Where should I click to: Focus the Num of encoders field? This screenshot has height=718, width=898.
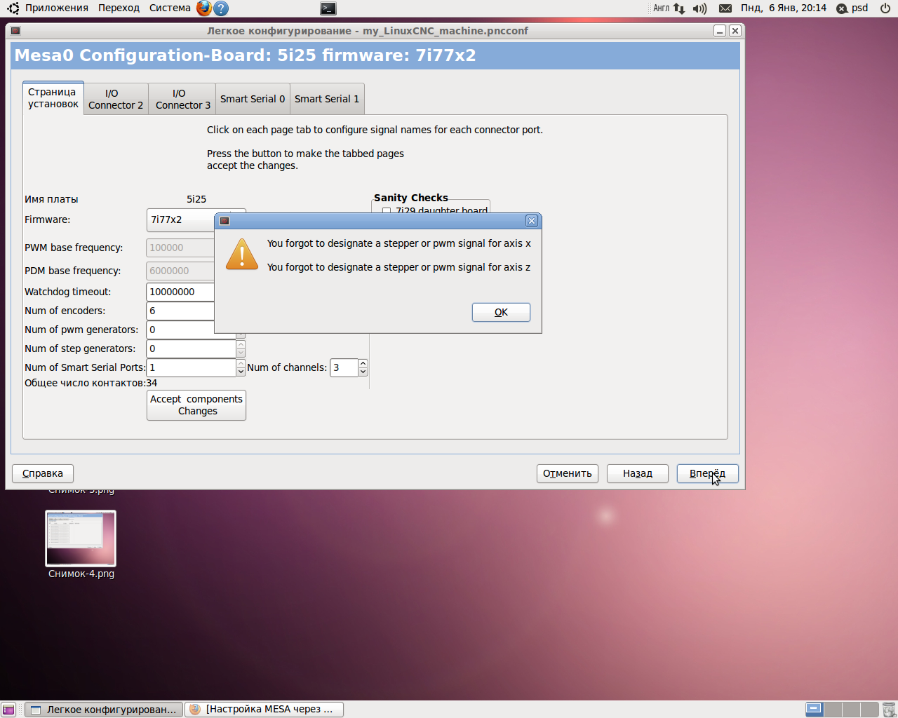pos(180,311)
